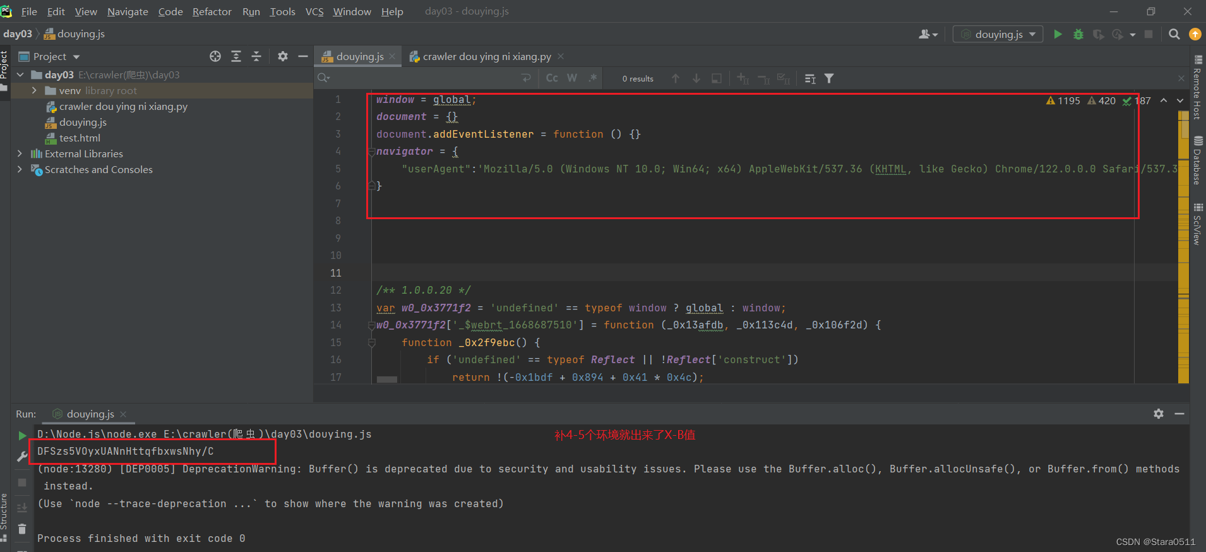Viewport: 1206px width, 552px height.
Task: Expand the venv library root folder
Action: (34, 90)
